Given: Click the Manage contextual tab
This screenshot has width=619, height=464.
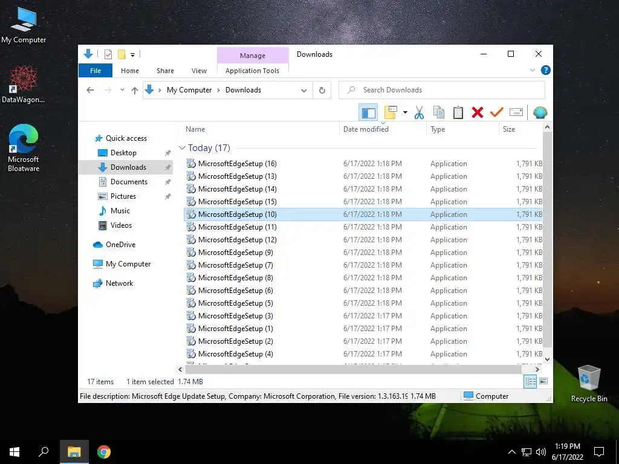Looking at the screenshot, I should coord(253,56).
